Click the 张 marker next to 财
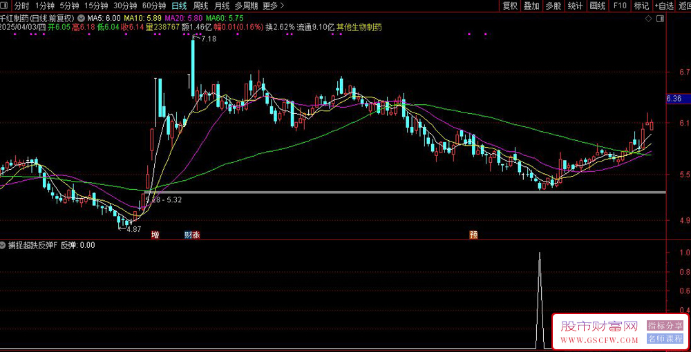Image resolution: width=691 pixels, height=352 pixels. (196, 235)
